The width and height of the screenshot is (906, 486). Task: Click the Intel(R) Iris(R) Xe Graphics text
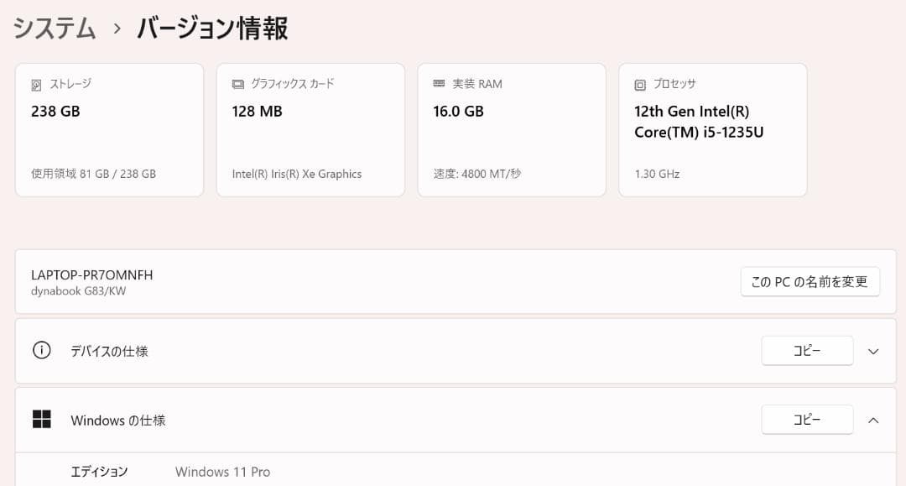(x=297, y=175)
